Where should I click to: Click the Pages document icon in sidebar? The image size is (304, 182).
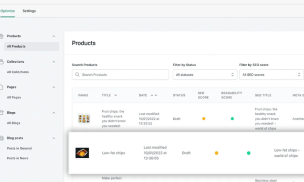point(2,87)
